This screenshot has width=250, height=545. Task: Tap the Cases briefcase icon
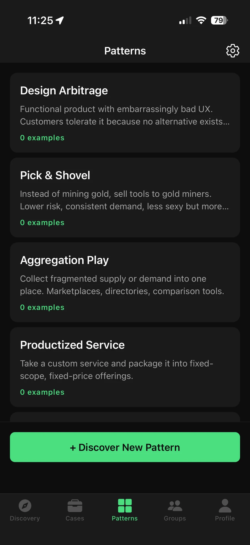click(x=75, y=505)
